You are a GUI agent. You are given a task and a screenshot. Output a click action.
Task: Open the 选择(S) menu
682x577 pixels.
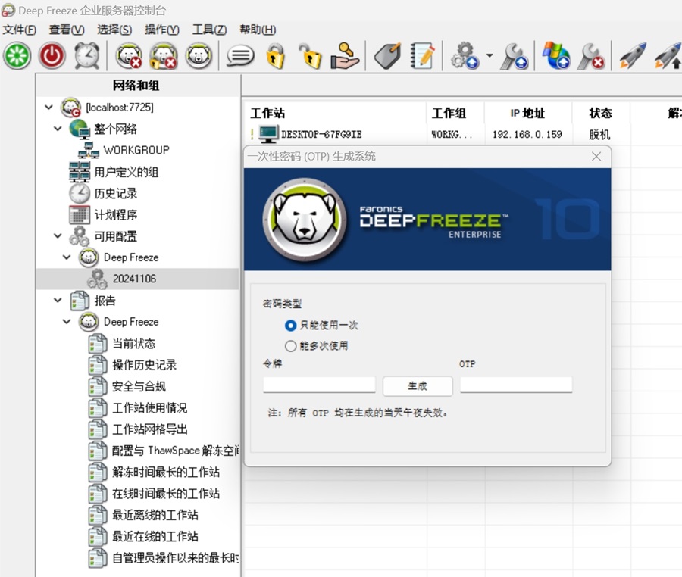point(114,30)
